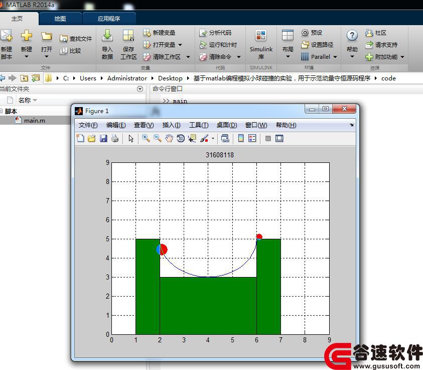Open the Window (窗口) menu in Figure 1
Screen dimensions: 423x370
pyautogui.click(x=256, y=125)
